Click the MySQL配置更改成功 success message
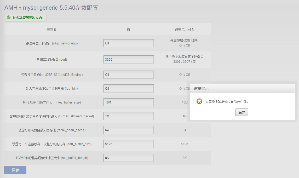Image resolution: width=299 pixels, height=178 pixels. 28,18
